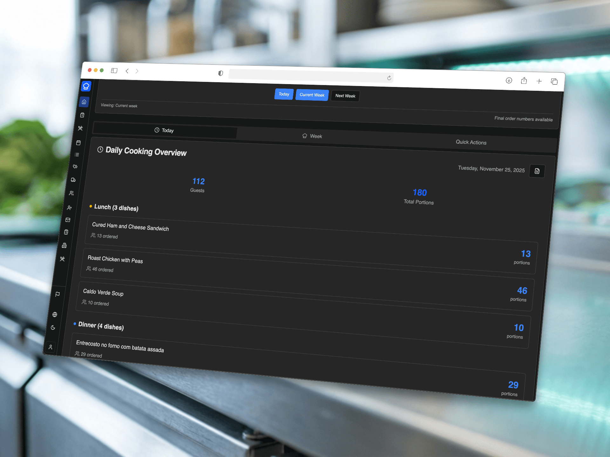The width and height of the screenshot is (610, 457).
Task: Toggle dark mode with the moon icon
Action: (53, 328)
